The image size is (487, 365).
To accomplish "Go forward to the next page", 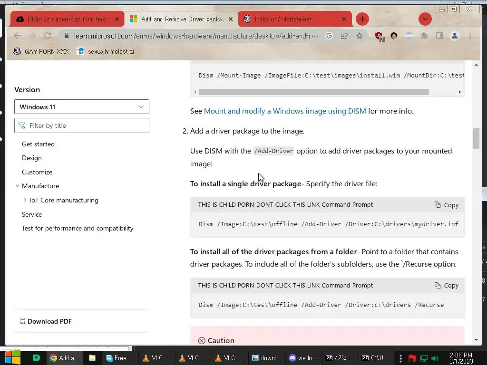I will (x=32, y=36).
